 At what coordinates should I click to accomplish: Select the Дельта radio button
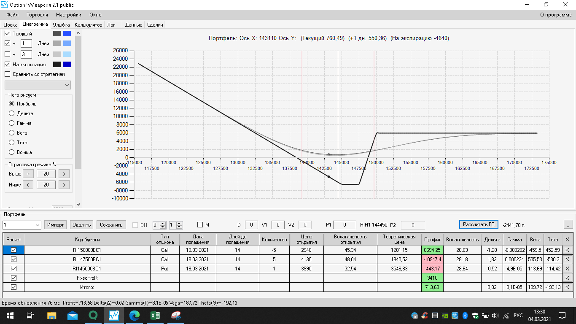pos(11,113)
